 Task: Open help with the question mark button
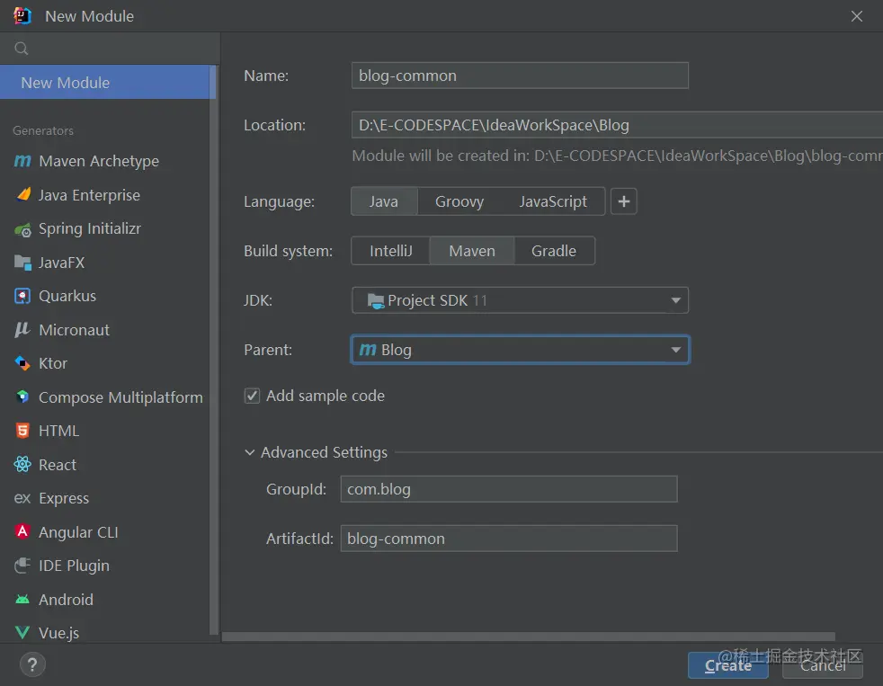[x=32, y=664]
